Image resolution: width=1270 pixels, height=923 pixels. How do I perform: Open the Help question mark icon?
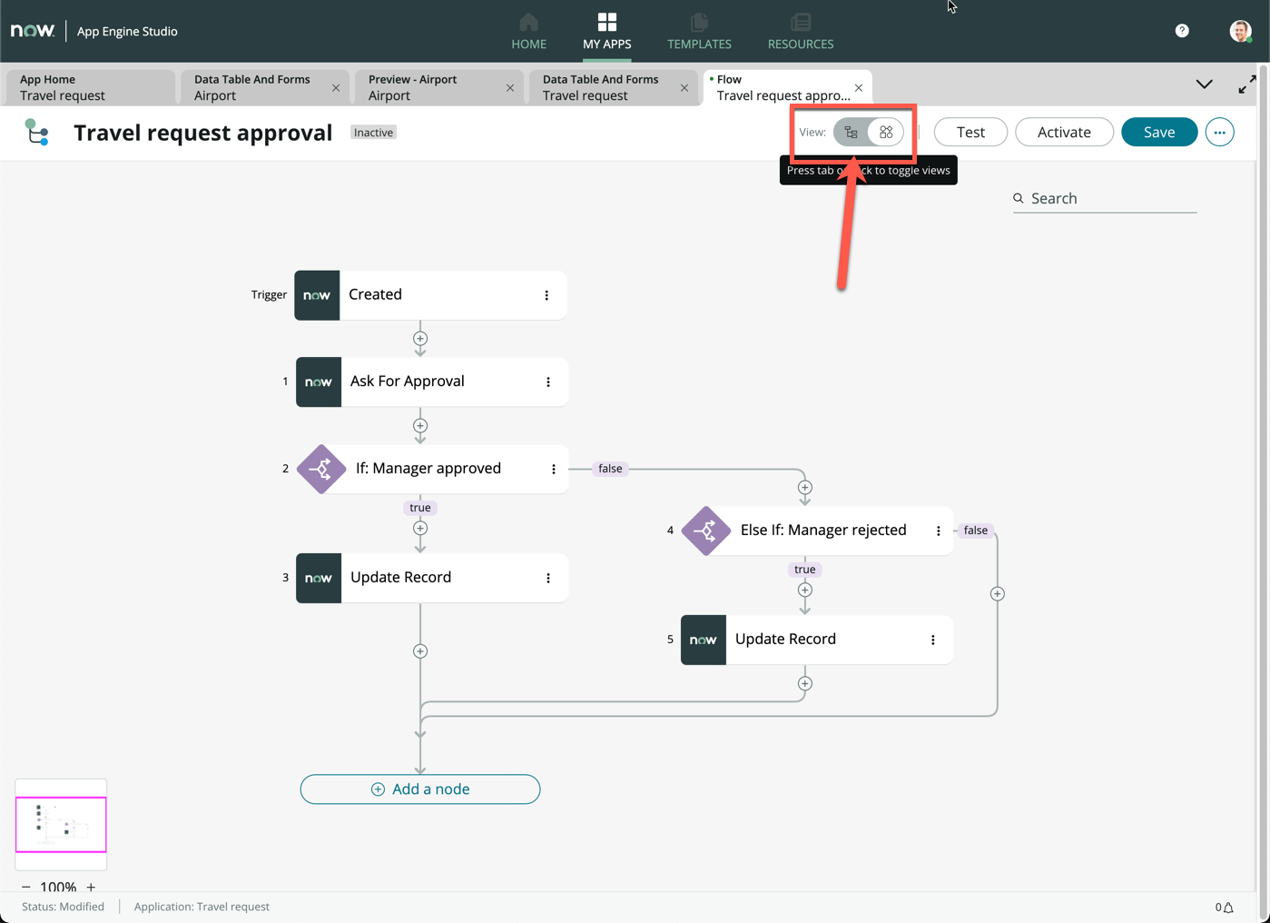[1182, 31]
